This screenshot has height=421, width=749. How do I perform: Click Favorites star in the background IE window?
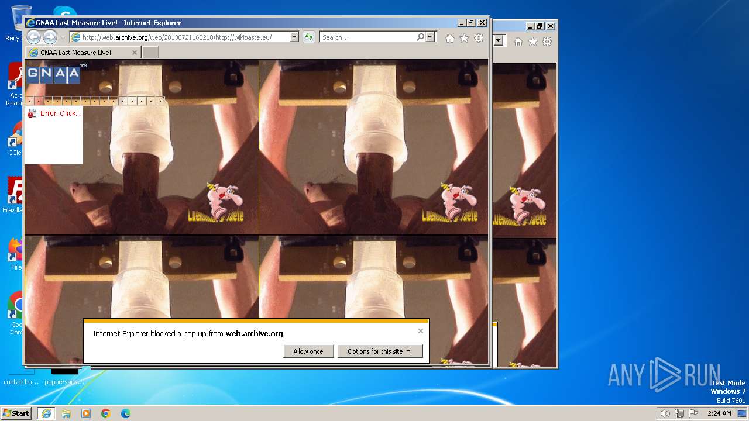click(x=532, y=42)
